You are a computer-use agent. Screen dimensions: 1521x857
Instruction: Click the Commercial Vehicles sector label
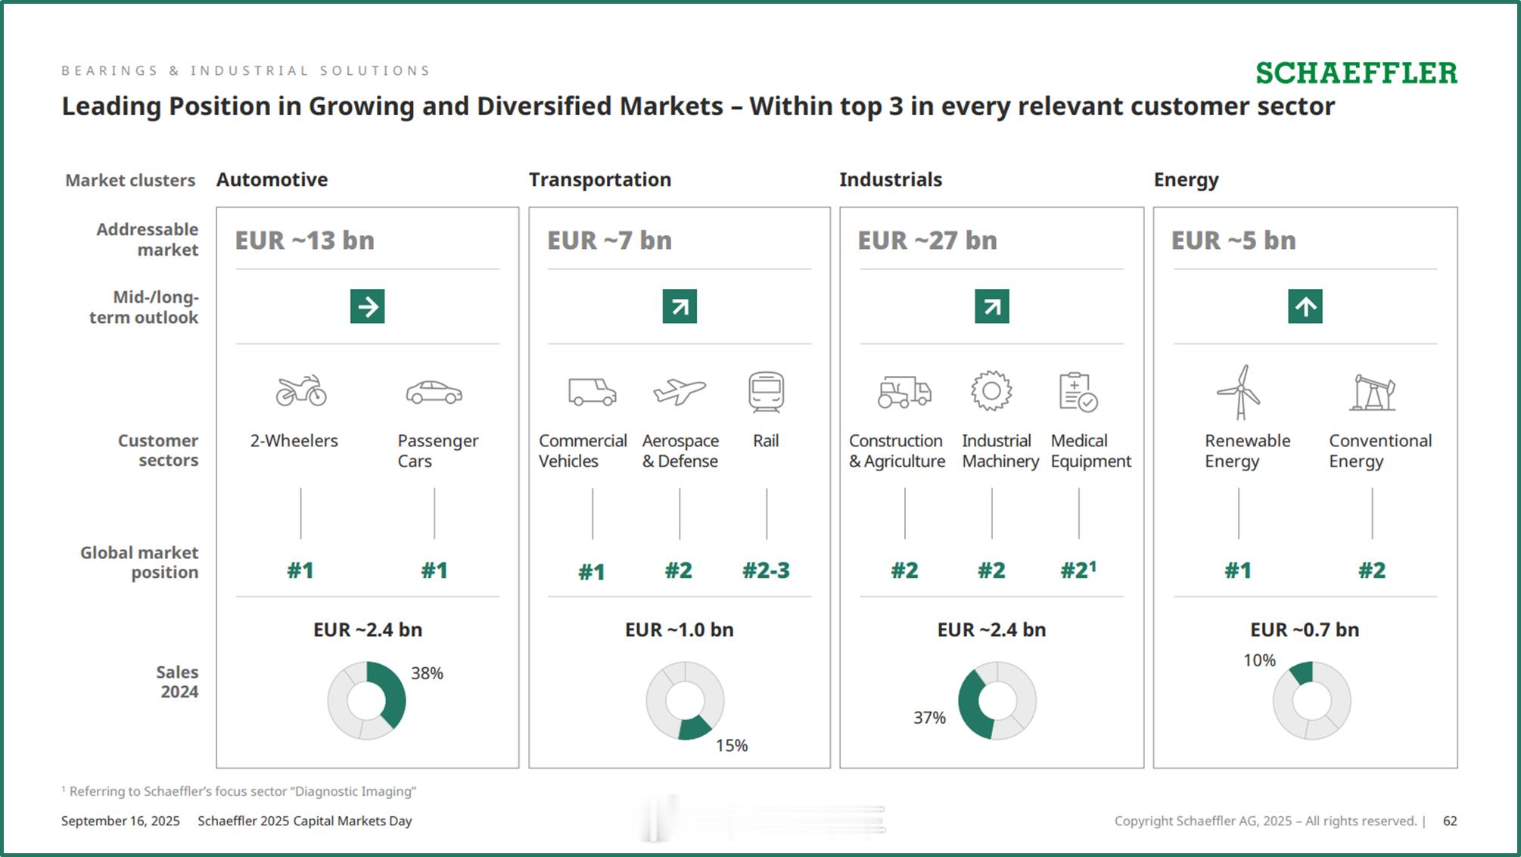coord(583,451)
